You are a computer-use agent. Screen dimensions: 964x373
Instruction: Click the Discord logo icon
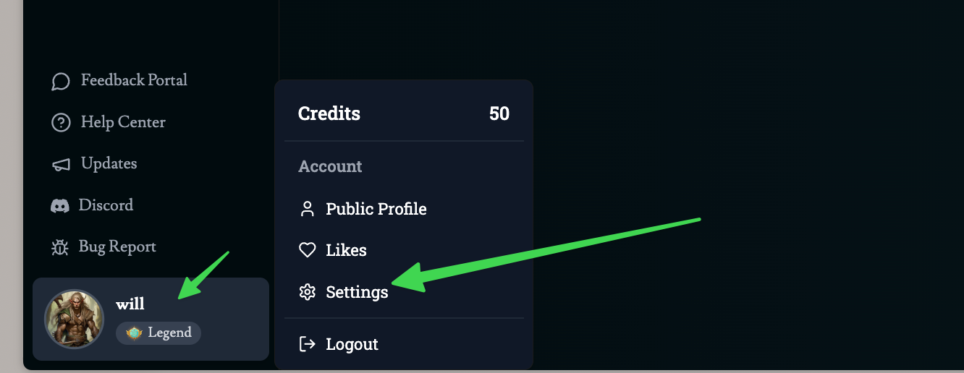pyautogui.click(x=59, y=206)
